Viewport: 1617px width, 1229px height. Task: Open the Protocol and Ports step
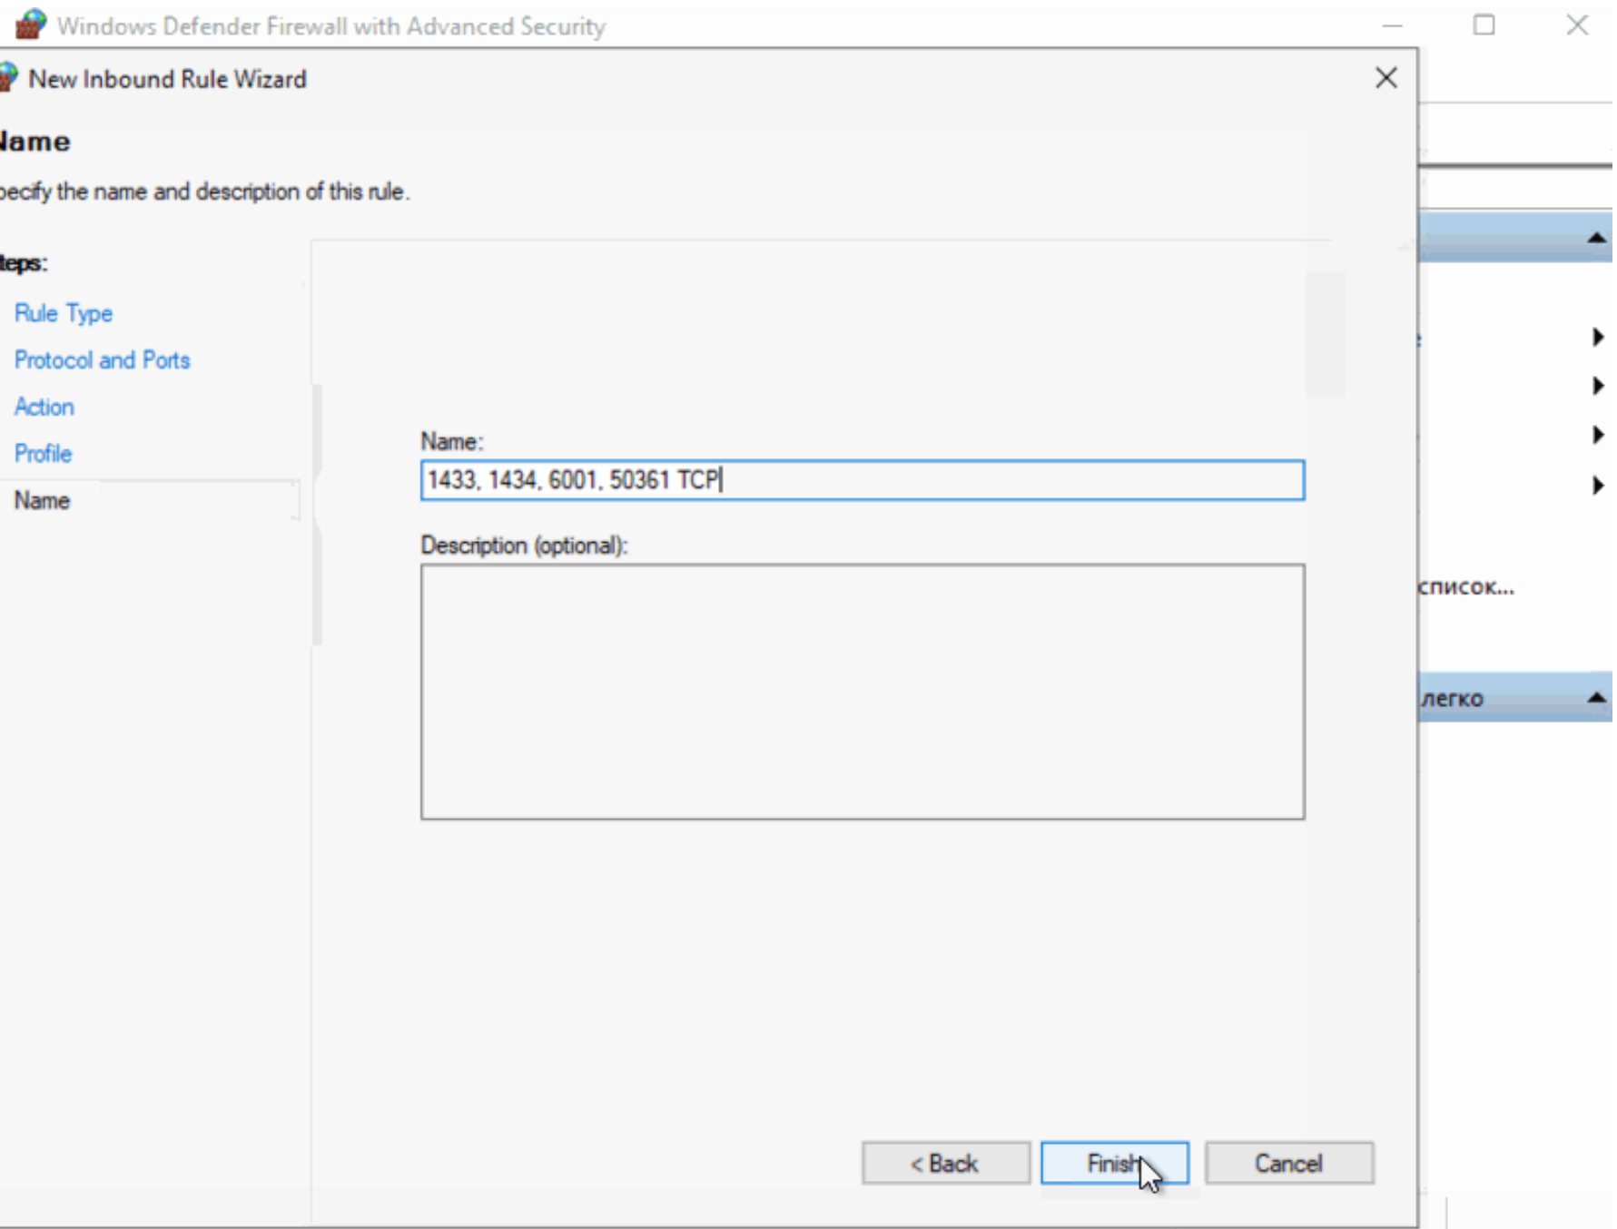102,360
